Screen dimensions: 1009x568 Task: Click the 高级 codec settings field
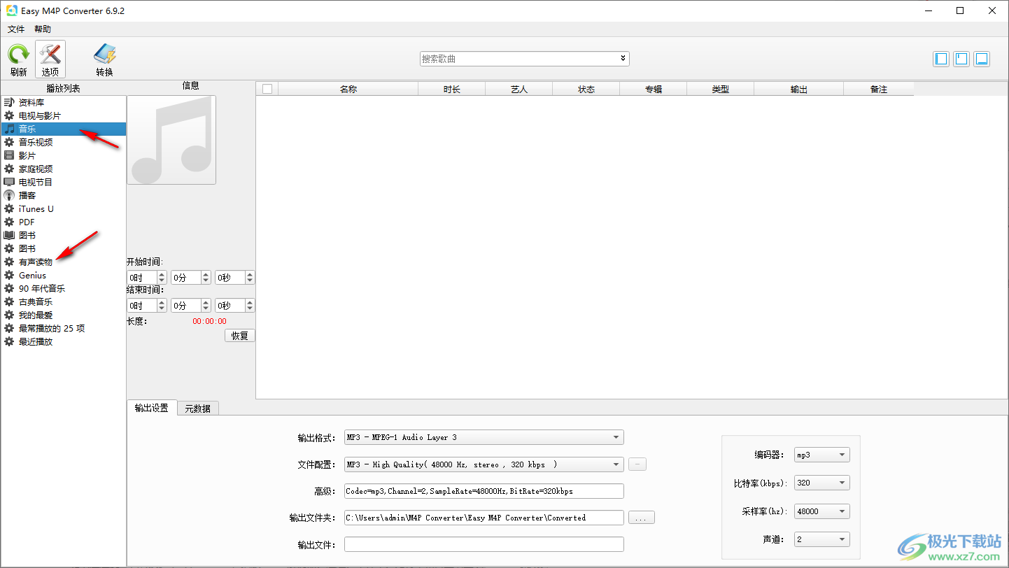pos(484,491)
